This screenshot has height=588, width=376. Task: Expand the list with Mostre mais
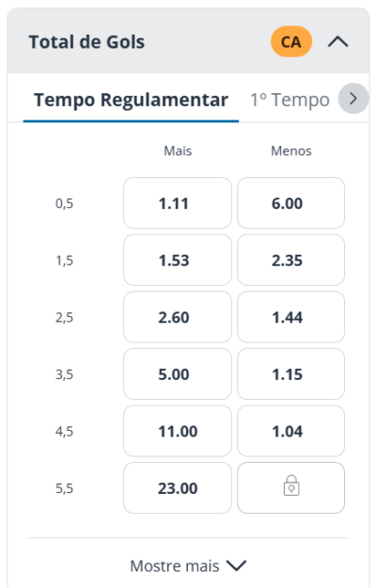pyautogui.click(x=188, y=565)
